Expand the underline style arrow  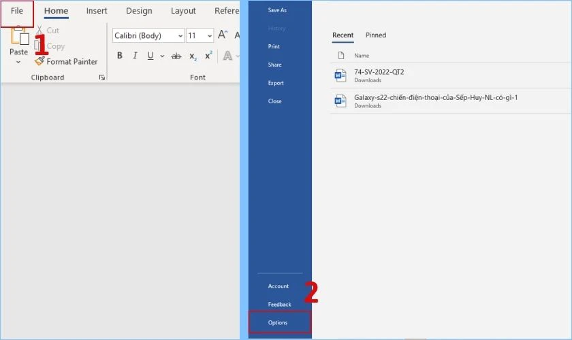162,56
